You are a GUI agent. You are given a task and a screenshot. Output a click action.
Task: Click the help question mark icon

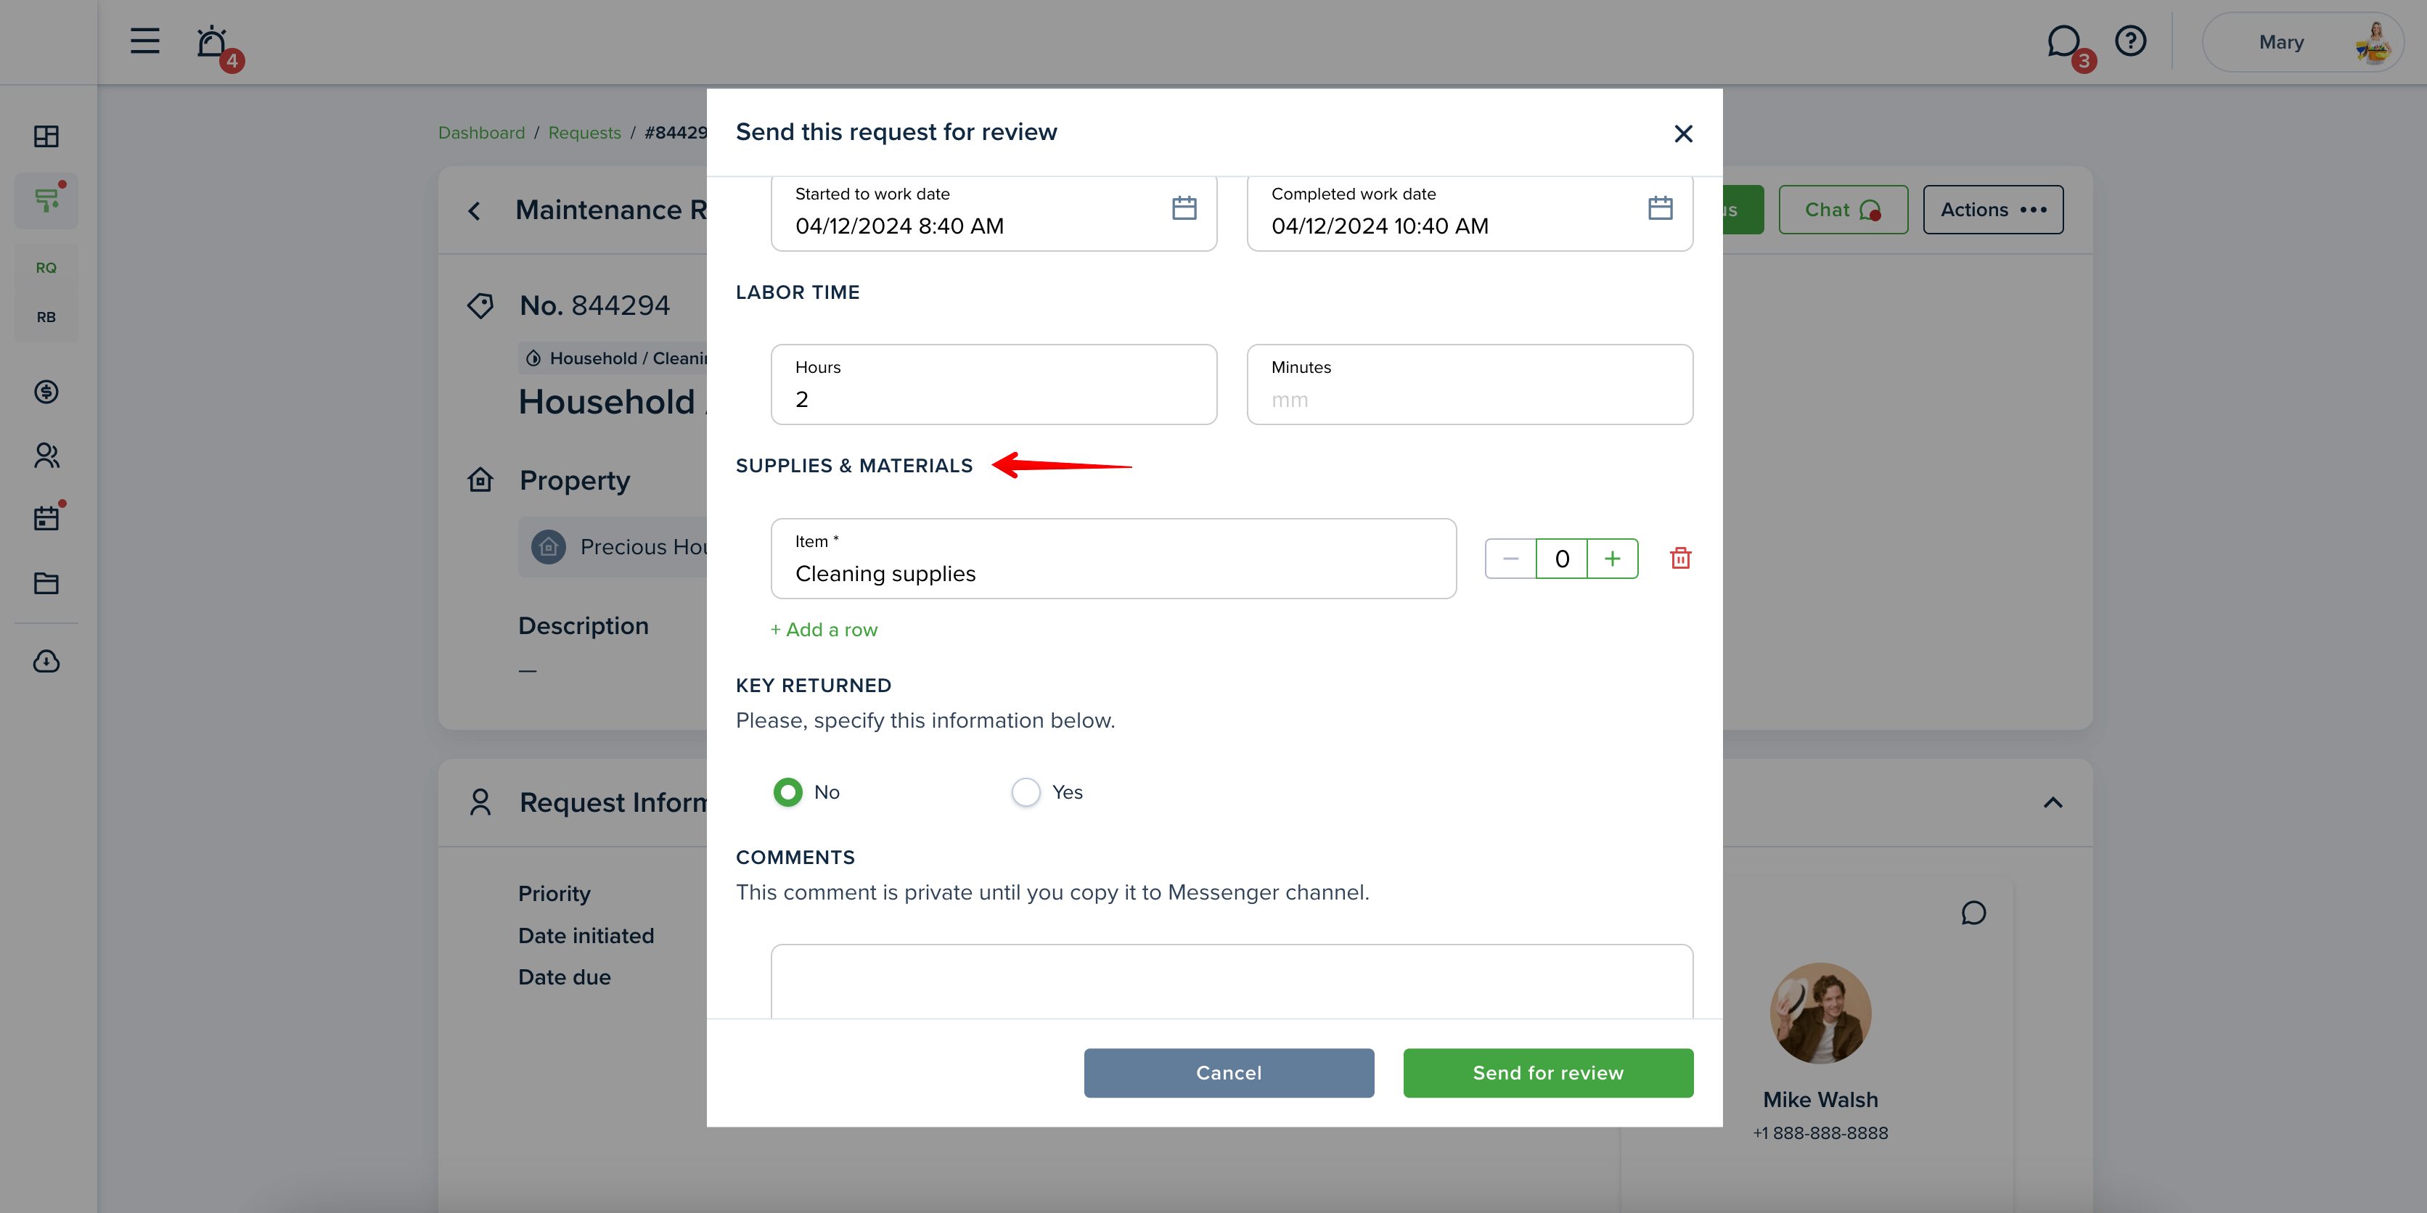pos(2130,41)
